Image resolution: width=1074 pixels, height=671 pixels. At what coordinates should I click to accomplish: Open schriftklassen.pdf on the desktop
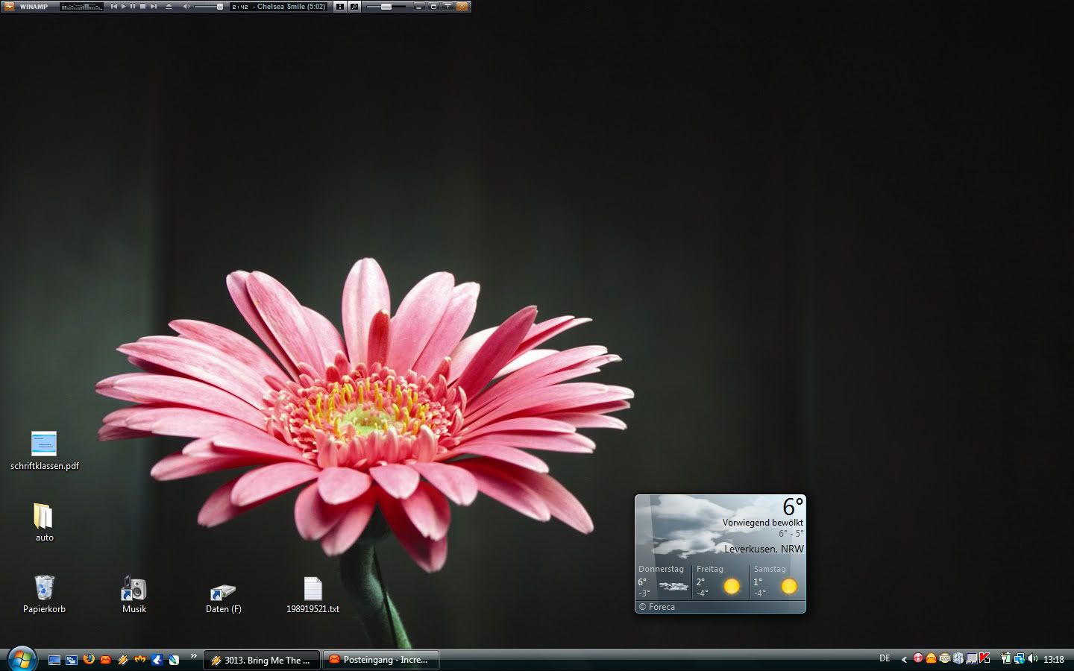click(44, 444)
